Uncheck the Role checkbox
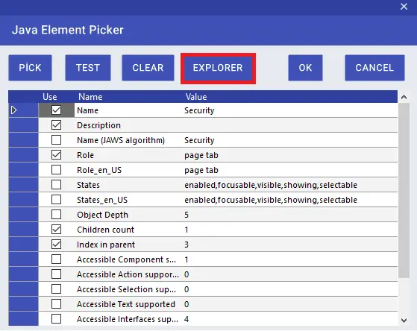Viewport: 417px width, 331px height. point(57,155)
